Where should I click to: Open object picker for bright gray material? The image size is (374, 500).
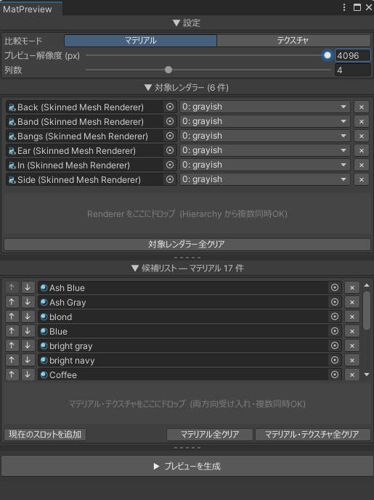[x=335, y=345]
